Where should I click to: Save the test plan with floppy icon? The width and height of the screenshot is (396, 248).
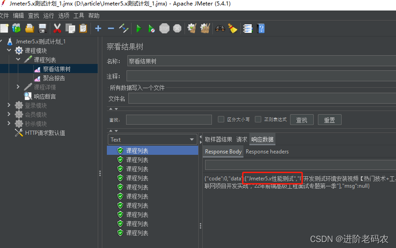click(42, 28)
